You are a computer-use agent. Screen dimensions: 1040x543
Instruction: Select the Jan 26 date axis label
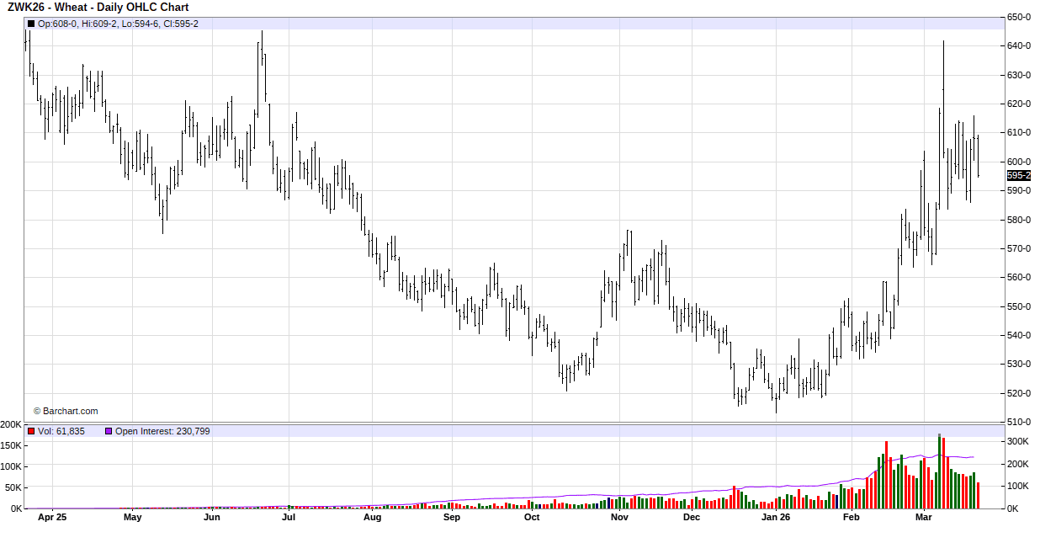[x=776, y=518]
